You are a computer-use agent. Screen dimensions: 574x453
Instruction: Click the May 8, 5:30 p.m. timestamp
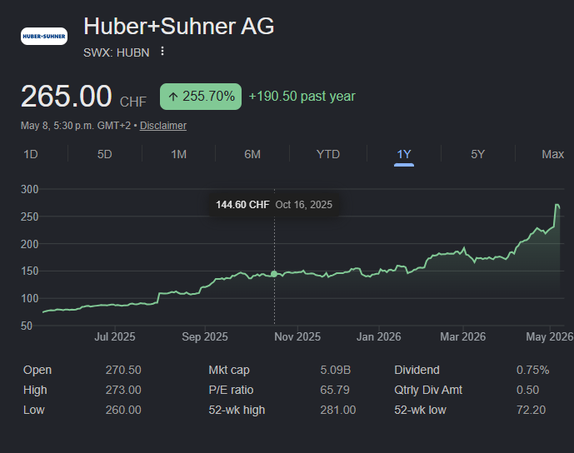(x=76, y=126)
